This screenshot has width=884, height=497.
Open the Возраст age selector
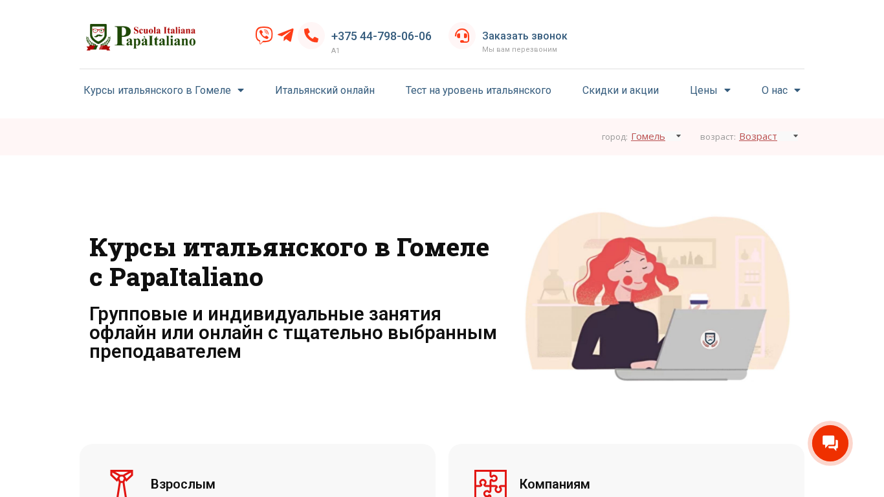tap(768, 137)
